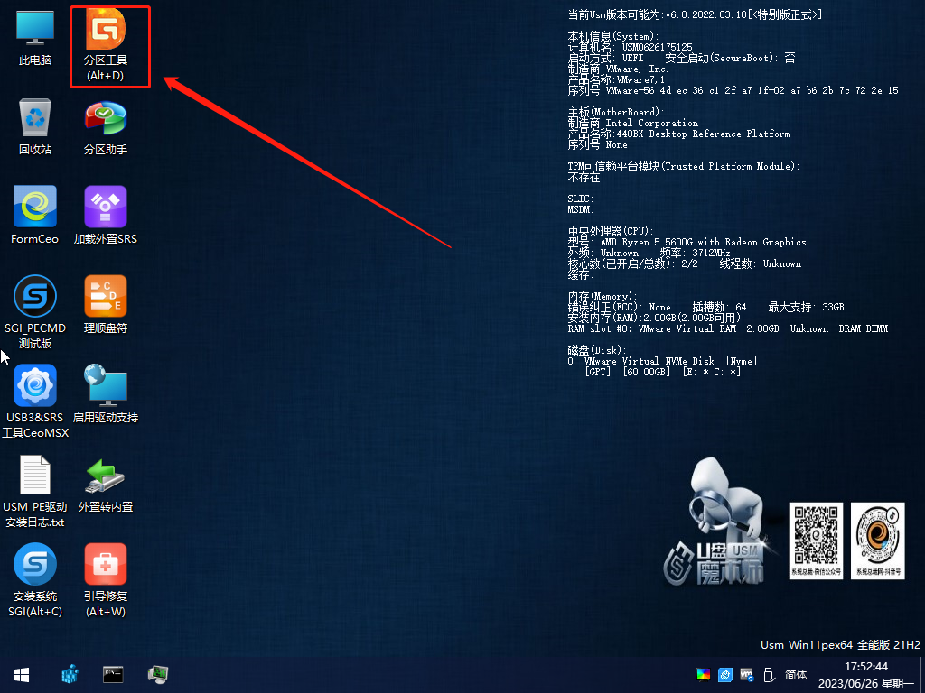
Task: Open USB3&SRS 工具CeoMSX icon
Action: click(x=35, y=402)
